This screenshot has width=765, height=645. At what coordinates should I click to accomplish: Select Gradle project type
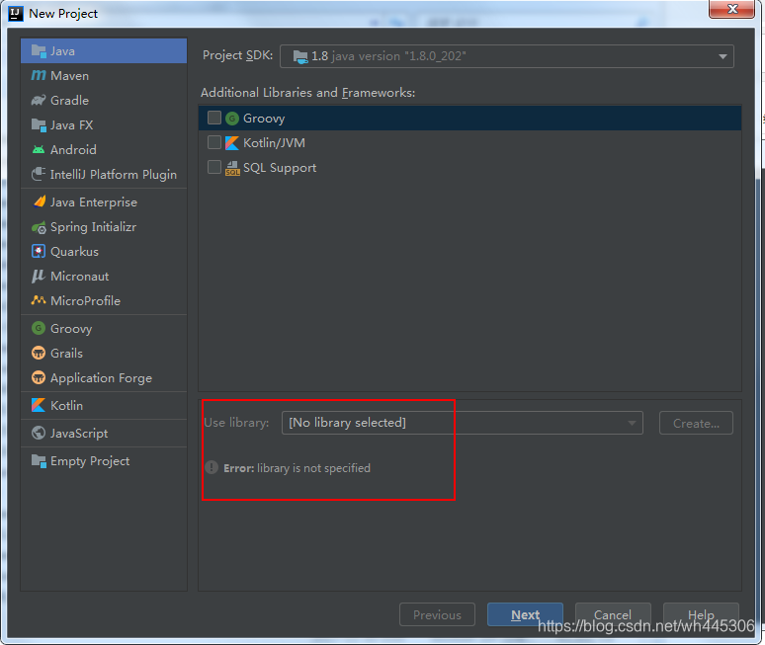click(x=104, y=101)
